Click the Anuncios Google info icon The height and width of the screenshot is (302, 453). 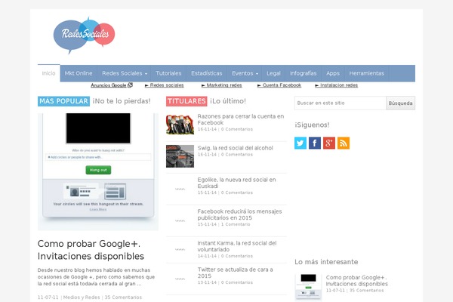point(130,85)
